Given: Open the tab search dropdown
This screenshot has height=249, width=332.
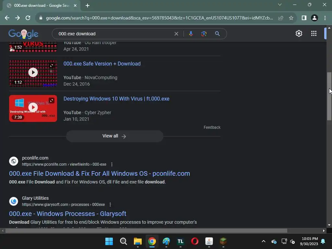Looking at the screenshot, I should pos(280,5).
